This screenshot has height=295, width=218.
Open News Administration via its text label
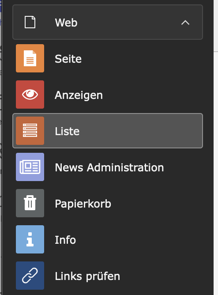[109, 167]
